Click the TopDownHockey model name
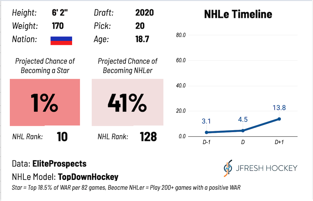The image size is (313, 201). click(x=88, y=177)
